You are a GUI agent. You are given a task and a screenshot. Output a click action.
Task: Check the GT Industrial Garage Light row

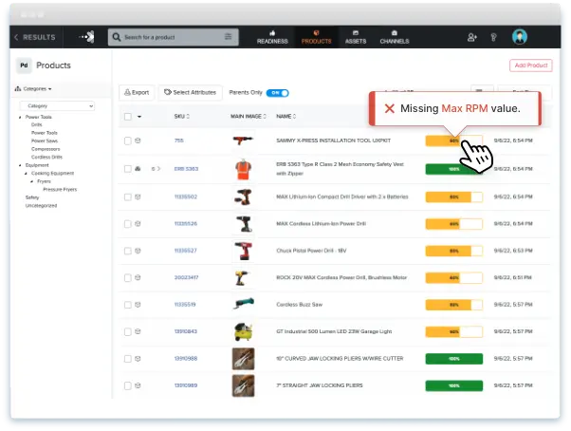click(x=128, y=331)
